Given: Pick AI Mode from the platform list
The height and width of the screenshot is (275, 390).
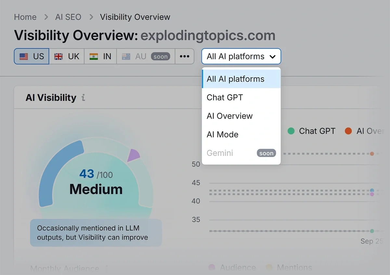Looking at the screenshot, I should tap(223, 134).
